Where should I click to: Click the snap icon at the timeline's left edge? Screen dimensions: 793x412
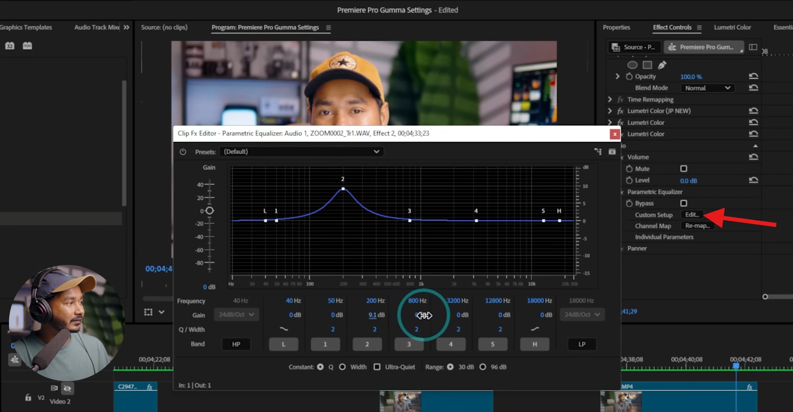(14, 359)
